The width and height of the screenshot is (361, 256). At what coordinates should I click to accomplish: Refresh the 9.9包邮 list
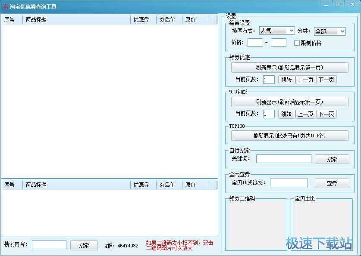click(x=290, y=102)
